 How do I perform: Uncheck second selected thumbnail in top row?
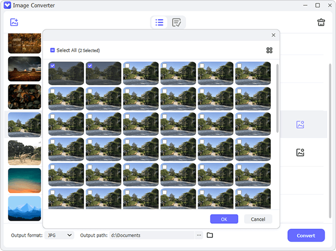(90, 66)
